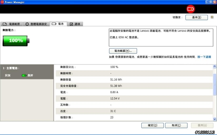Switch to the 電源配置 tab
217x135 pixels.
(11, 24)
